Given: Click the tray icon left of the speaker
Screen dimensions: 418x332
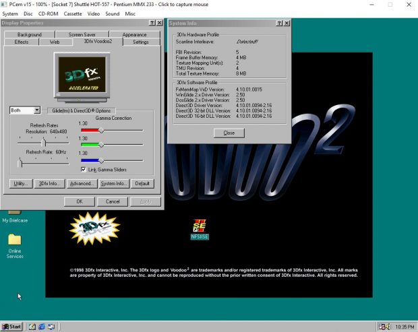Looking at the screenshot, I should [x=382, y=327].
